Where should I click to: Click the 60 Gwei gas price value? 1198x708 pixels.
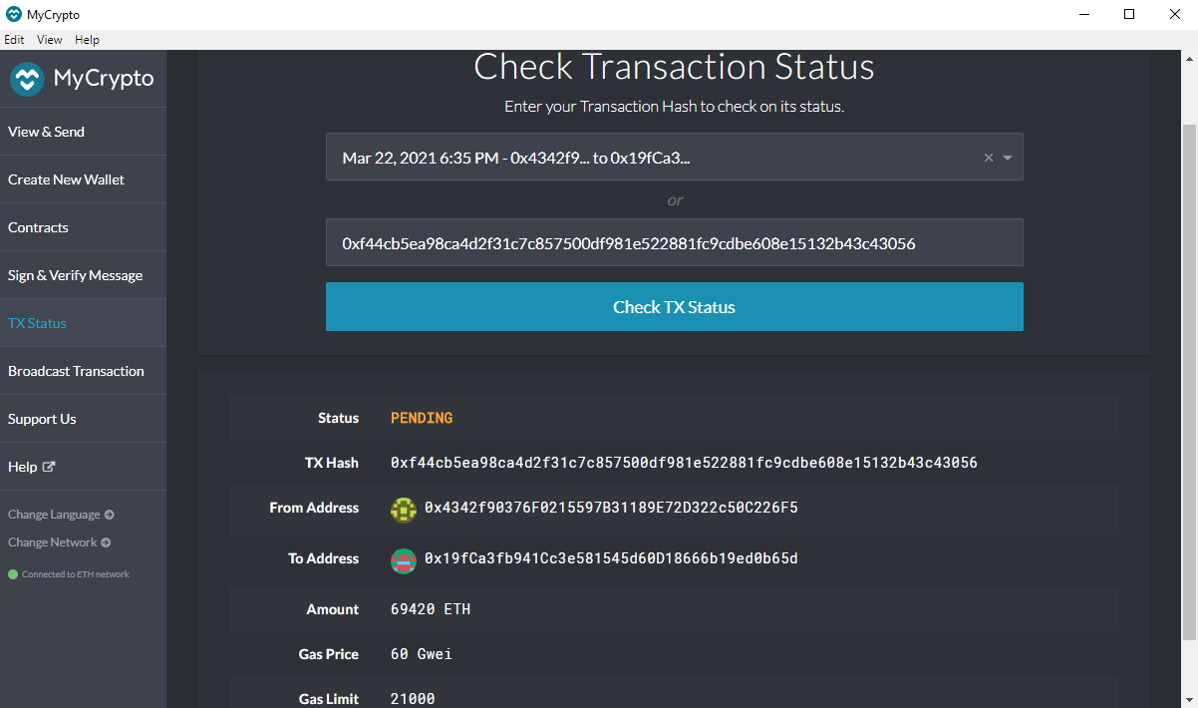click(x=422, y=654)
